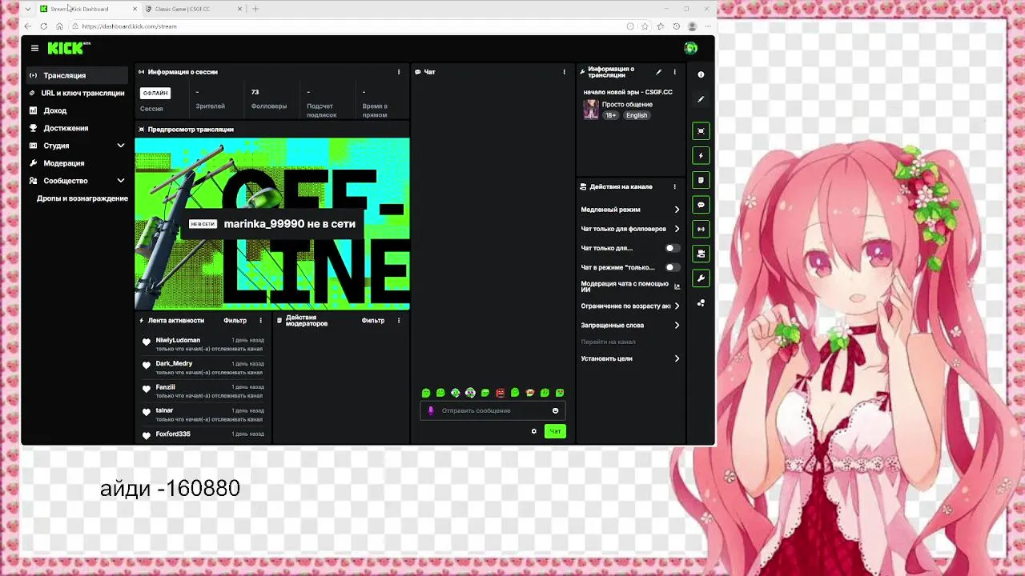
Task: Toggle the Чат в режиме "только..." switch
Action: pos(673,267)
